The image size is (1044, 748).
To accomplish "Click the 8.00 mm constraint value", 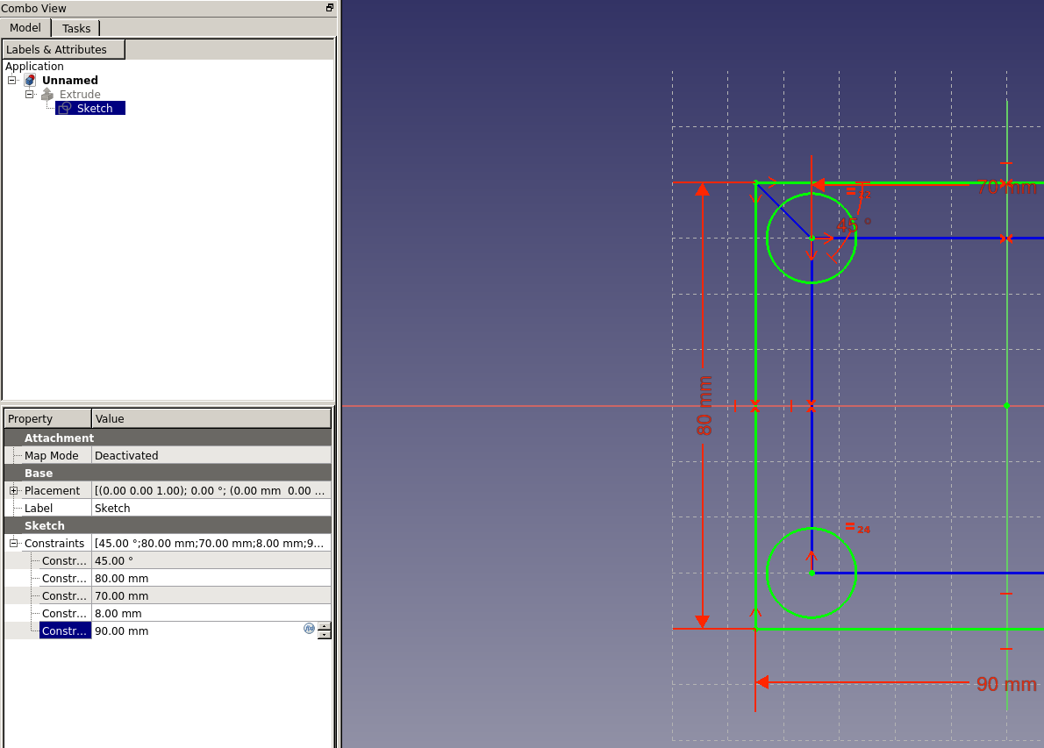I will click(211, 613).
